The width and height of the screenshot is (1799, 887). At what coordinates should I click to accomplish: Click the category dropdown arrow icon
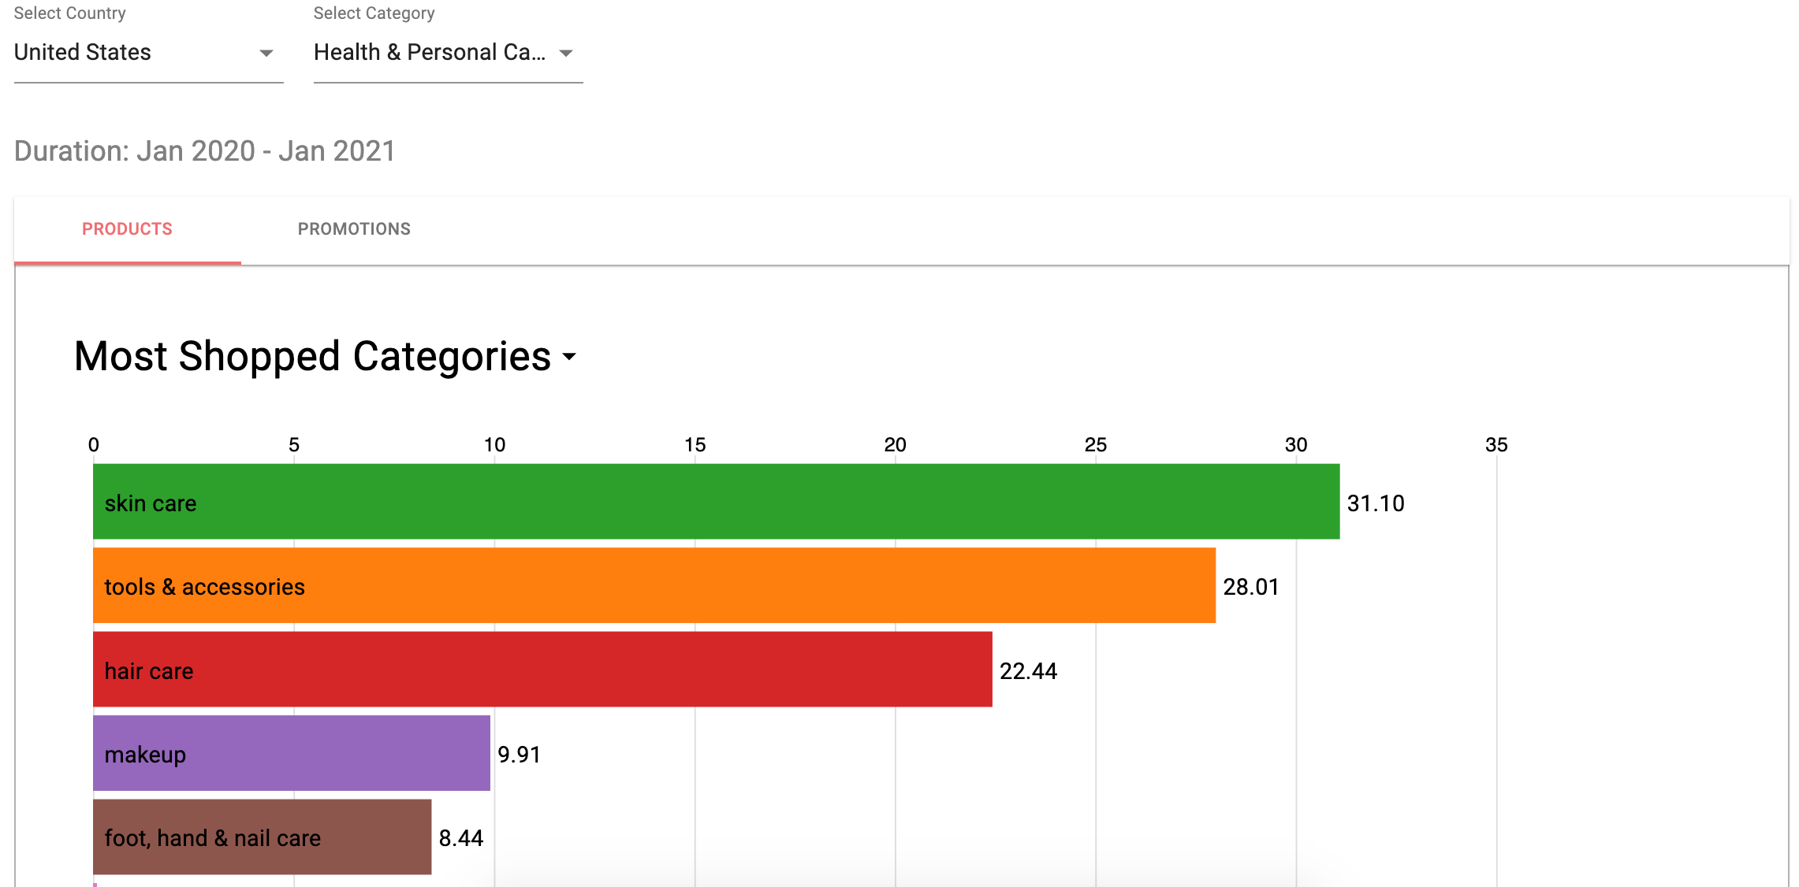[567, 54]
